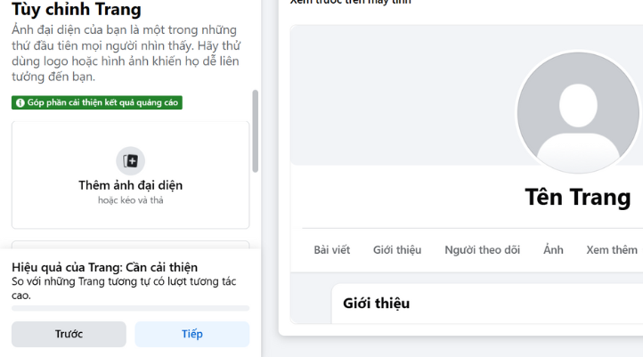Click the Page health progress bar
The width and height of the screenshot is (643, 357).
(x=130, y=309)
